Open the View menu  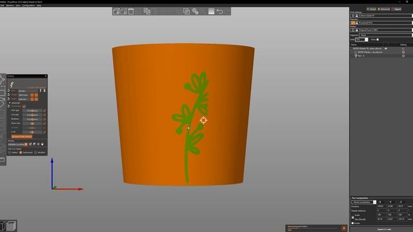point(18,5)
